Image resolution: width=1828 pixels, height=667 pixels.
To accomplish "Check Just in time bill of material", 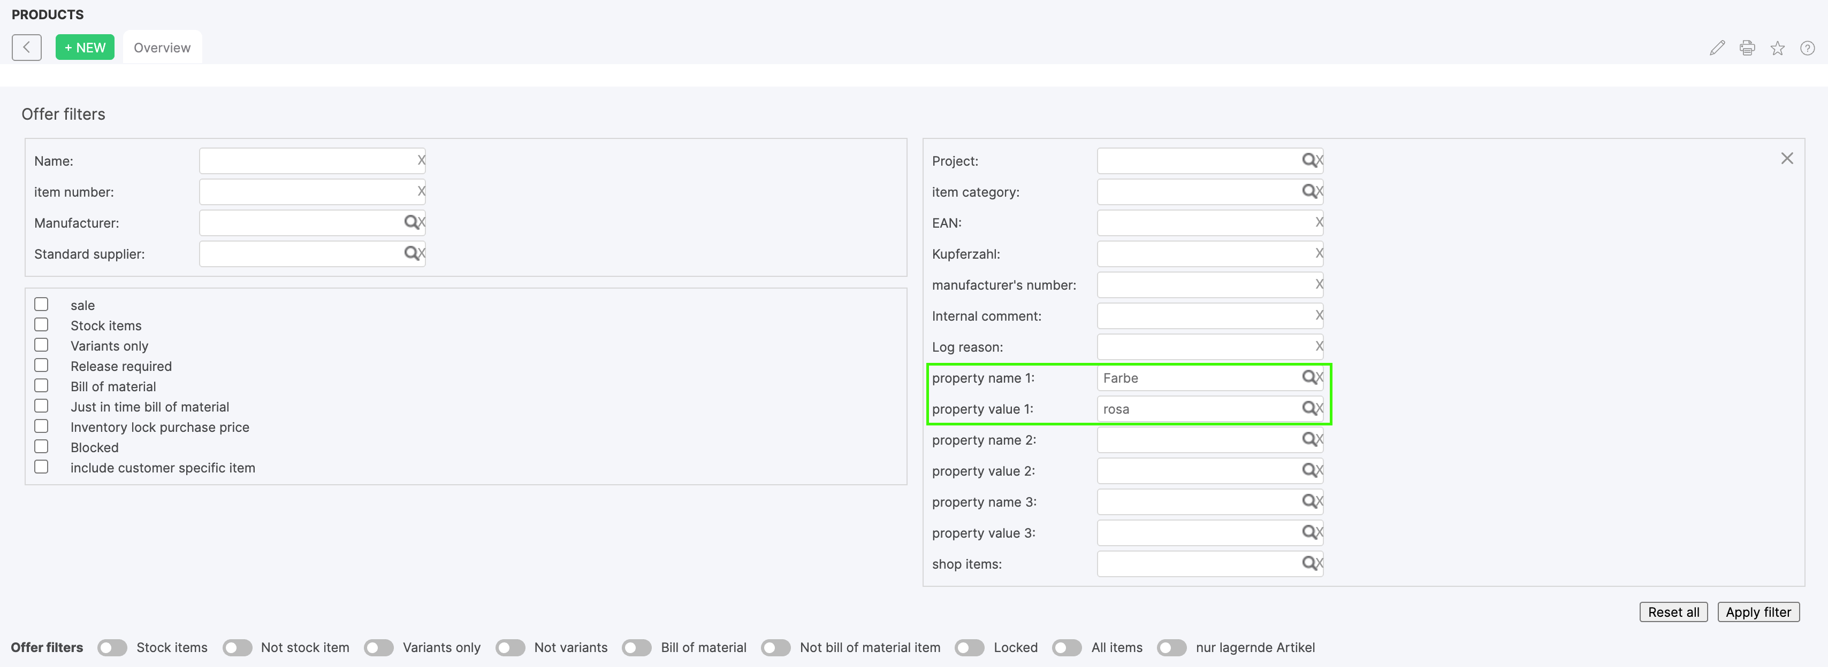I will pos(41,406).
